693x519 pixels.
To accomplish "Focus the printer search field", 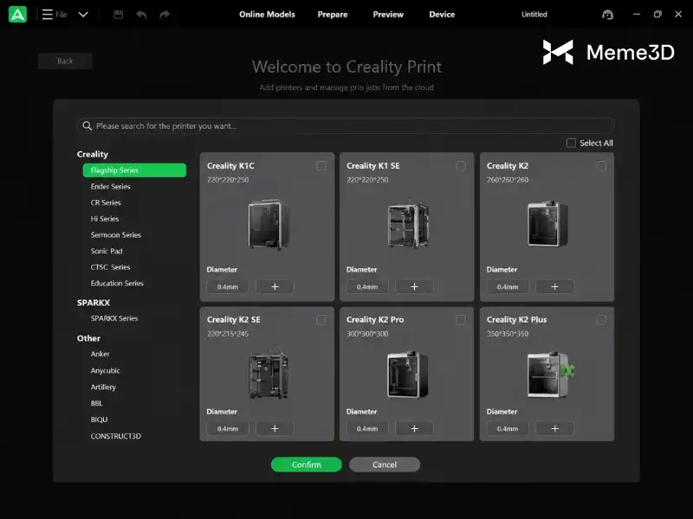I will coord(346,125).
